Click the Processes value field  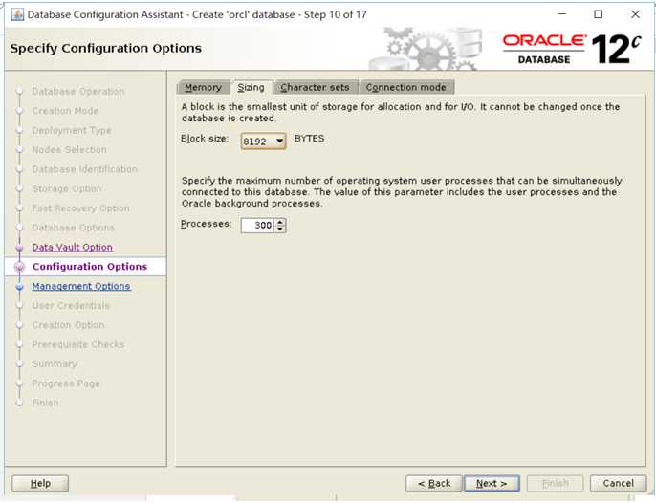258,225
